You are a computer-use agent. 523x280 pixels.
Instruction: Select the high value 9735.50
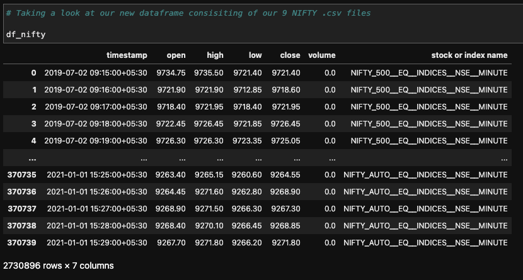coord(209,74)
